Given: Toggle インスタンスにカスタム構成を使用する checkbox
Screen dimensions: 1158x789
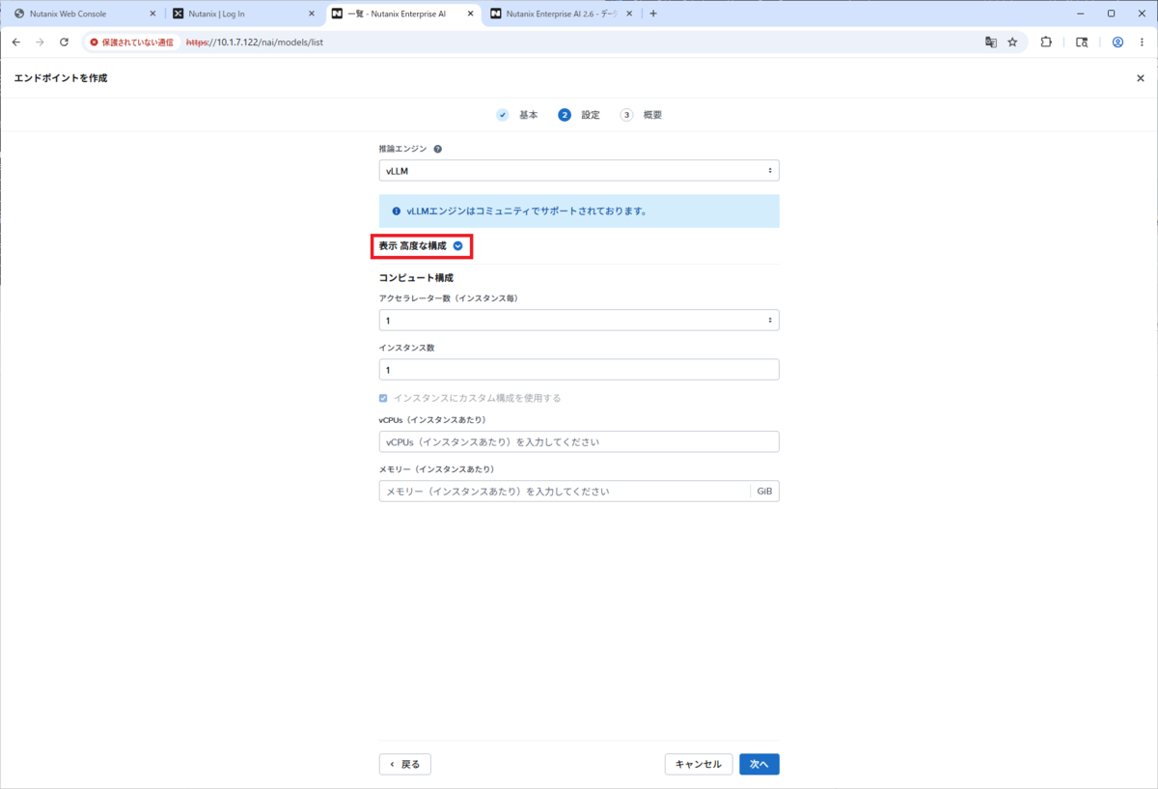Looking at the screenshot, I should 383,398.
